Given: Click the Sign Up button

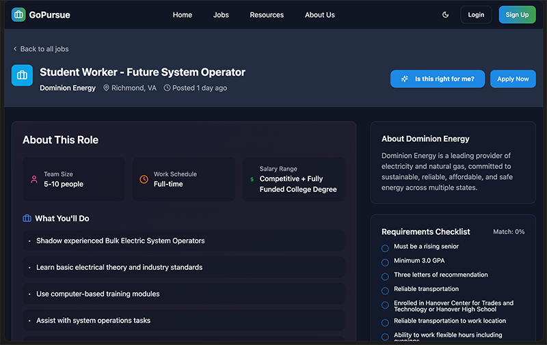Looking at the screenshot, I should pyautogui.click(x=517, y=14).
